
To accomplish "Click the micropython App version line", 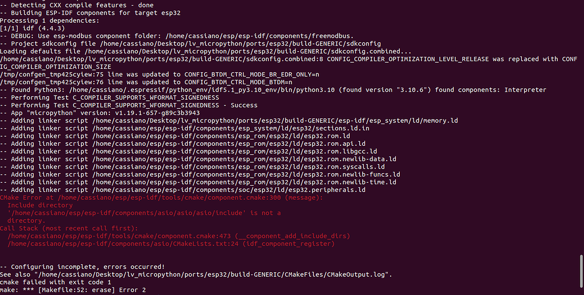I will click(100, 113).
